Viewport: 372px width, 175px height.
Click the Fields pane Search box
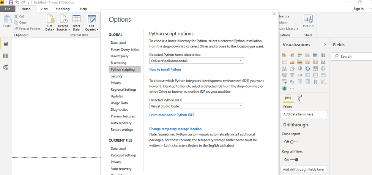point(352,57)
